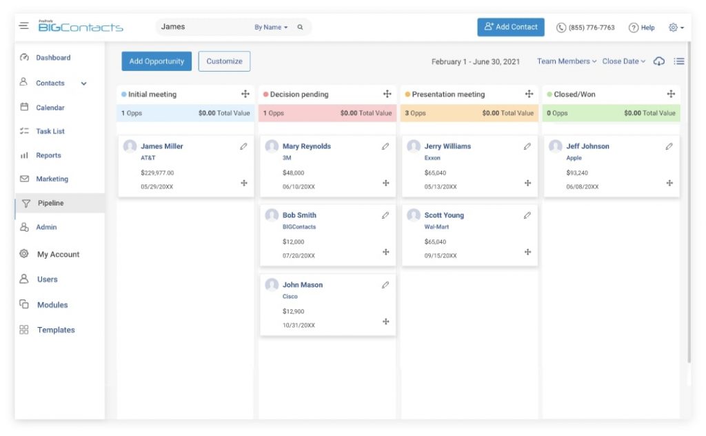Edit Jerry Williams opportunity pencil icon

tap(527, 146)
